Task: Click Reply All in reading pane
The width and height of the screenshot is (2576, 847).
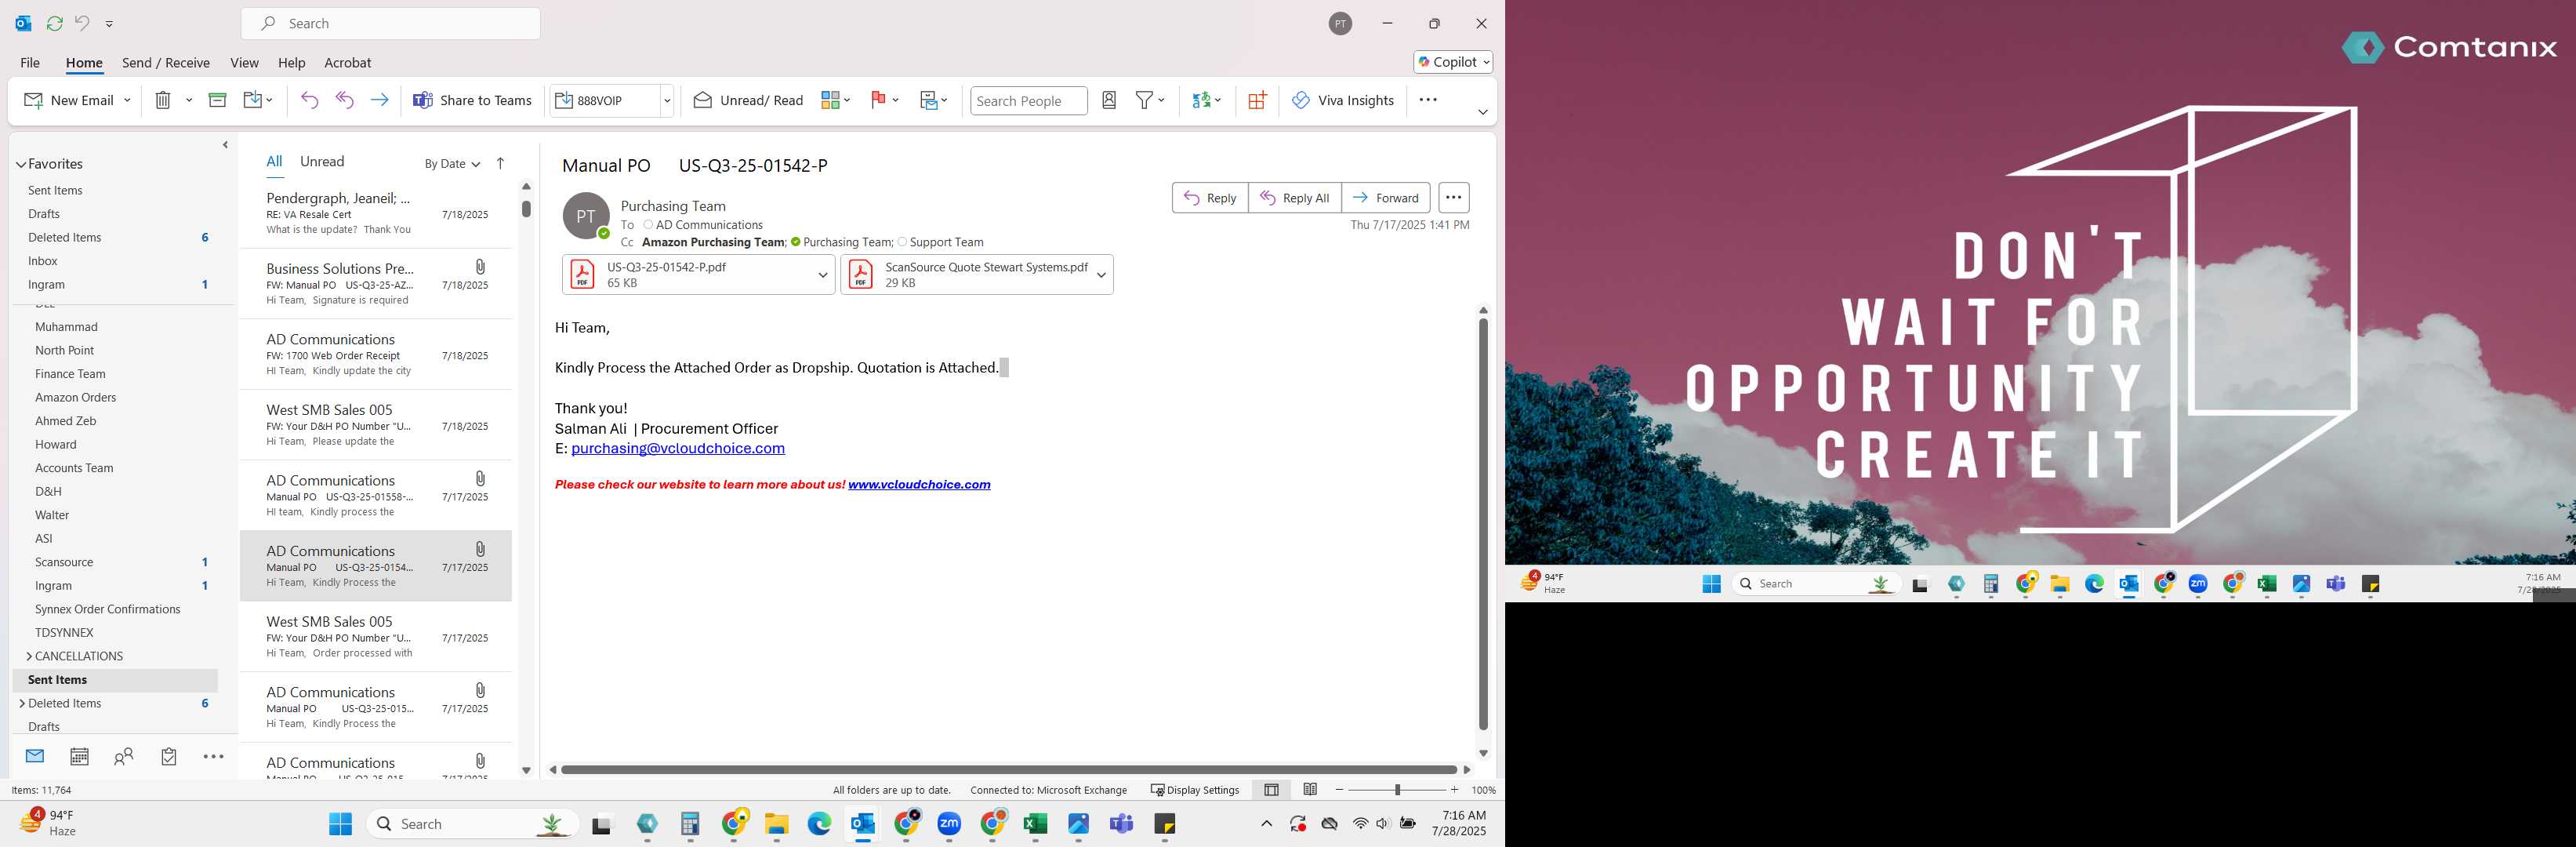Action: 1294,198
